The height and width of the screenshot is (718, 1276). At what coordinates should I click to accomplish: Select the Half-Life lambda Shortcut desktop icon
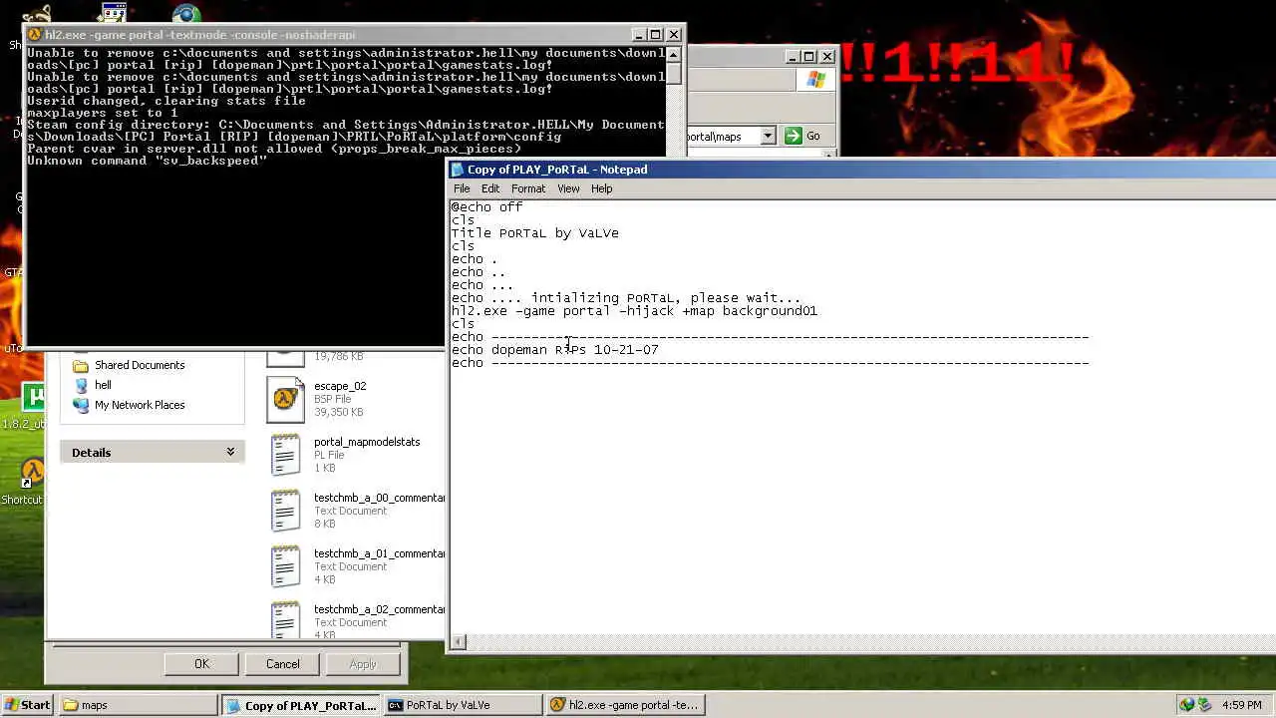pos(32,471)
